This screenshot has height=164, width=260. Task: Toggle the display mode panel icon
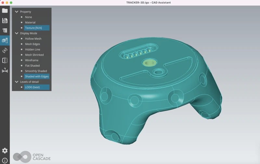[5, 40]
